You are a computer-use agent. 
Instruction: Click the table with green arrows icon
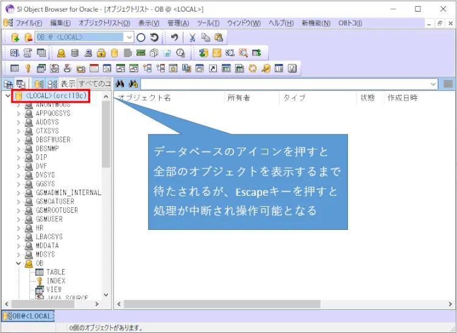pyautogui.click(x=257, y=53)
